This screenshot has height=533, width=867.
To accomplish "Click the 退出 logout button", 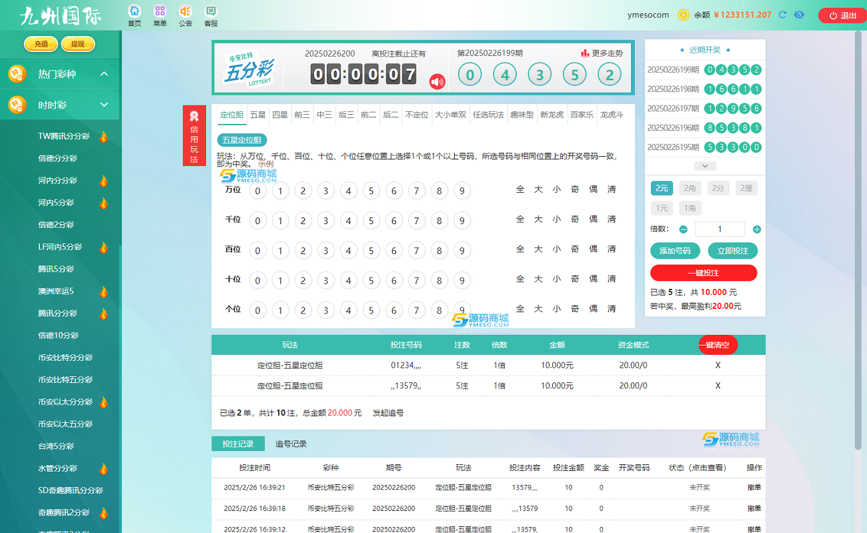I will (842, 15).
